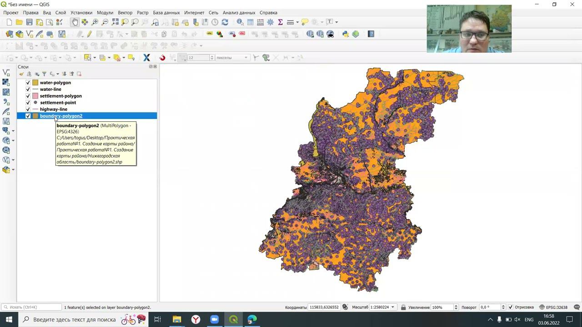Toggle the snapping magnet icon
Viewport: 582px width, 327px height.
(x=162, y=58)
